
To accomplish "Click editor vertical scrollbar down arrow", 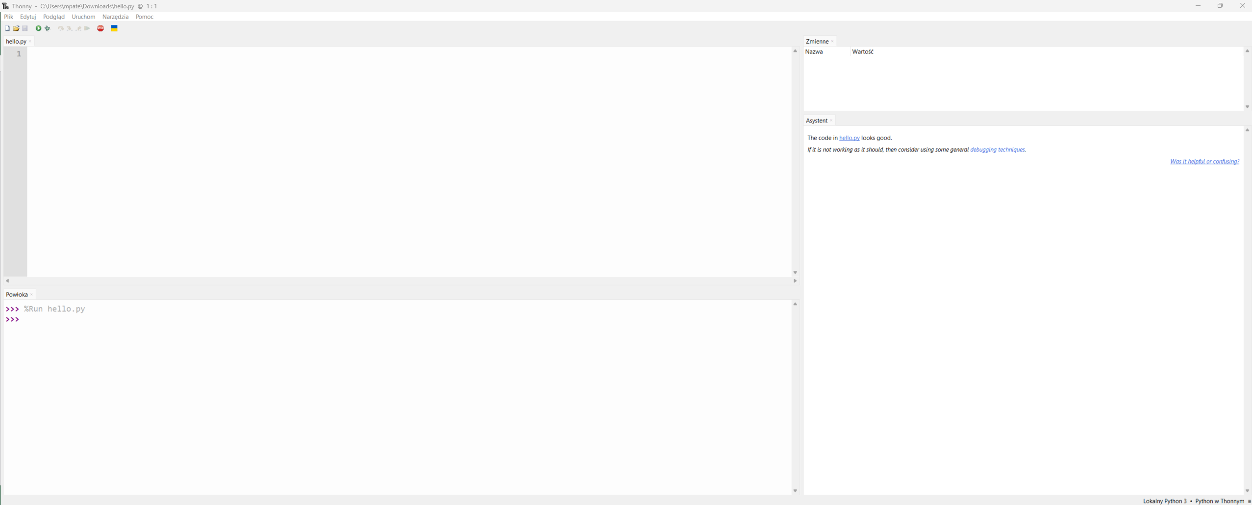I will pyautogui.click(x=795, y=272).
